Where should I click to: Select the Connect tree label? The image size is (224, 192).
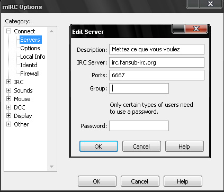click(x=24, y=31)
